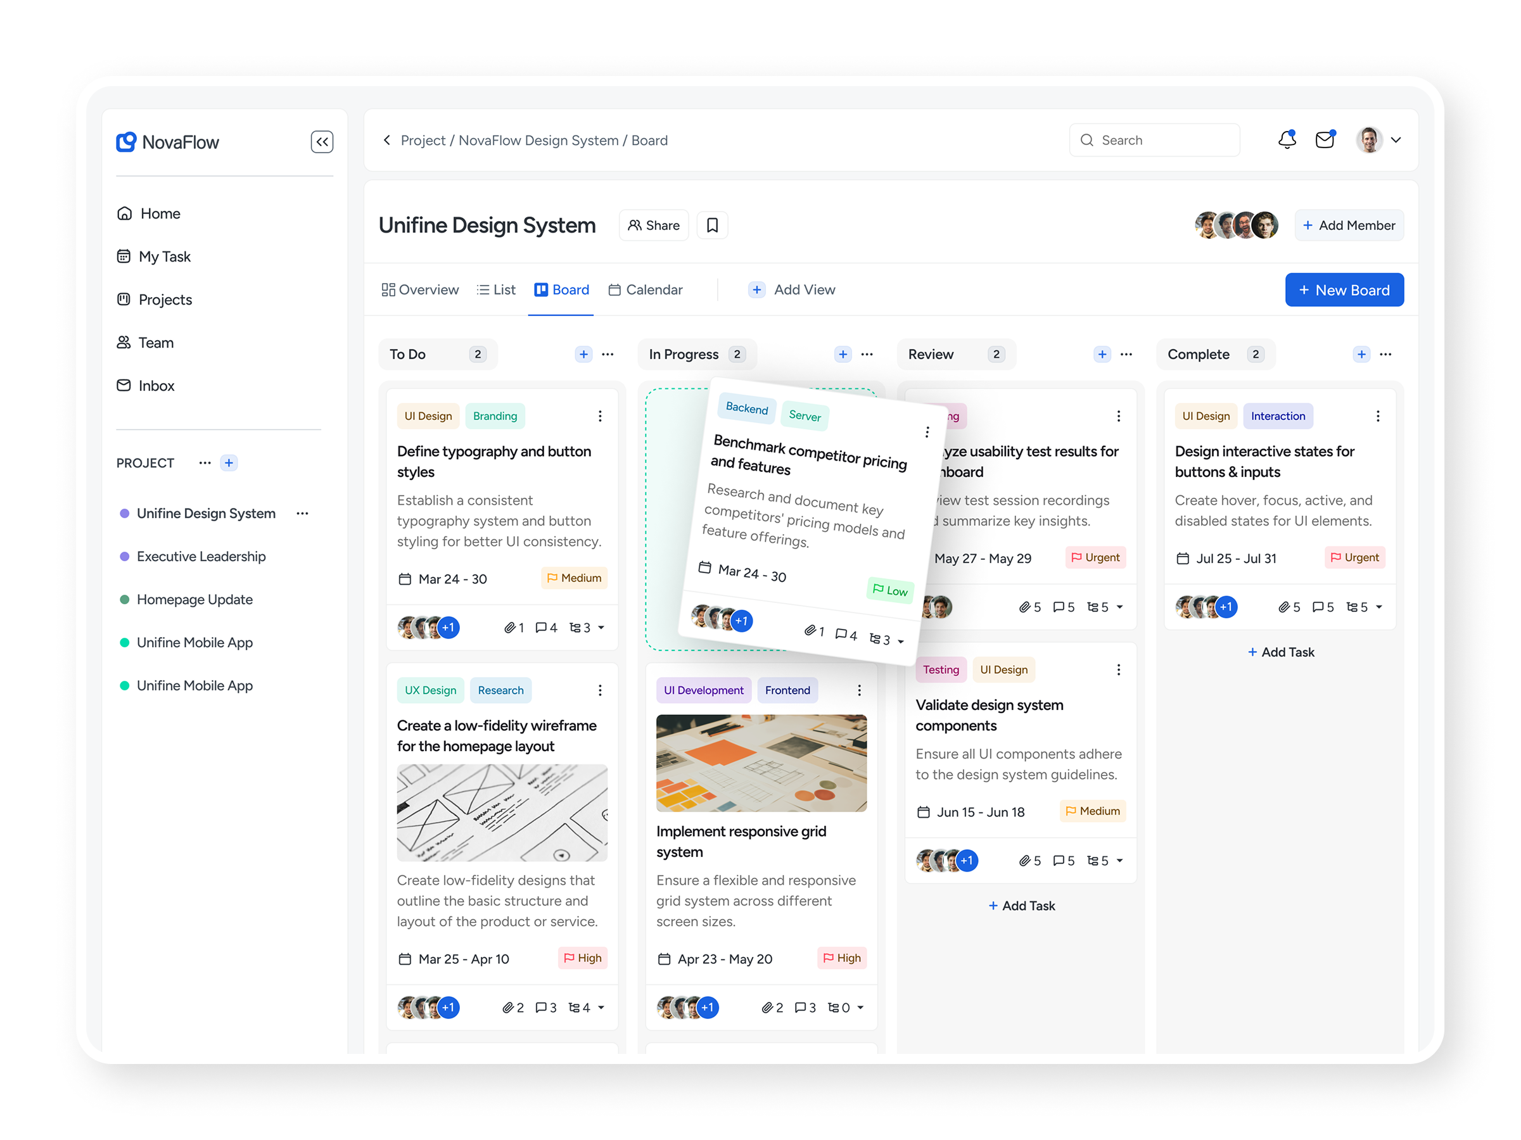Image resolution: width=1521 pixels, height=1140 pixels.
Task: Click plus icon in To Do column header
Action: (583, 354)
